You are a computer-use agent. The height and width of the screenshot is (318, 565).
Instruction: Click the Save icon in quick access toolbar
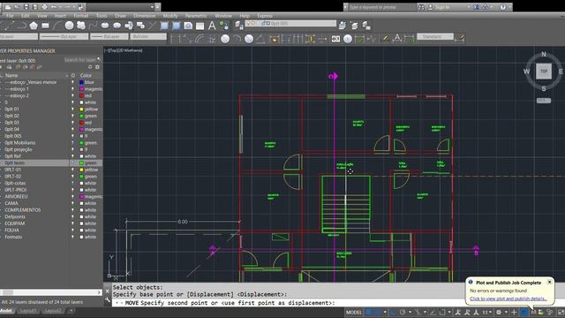tap(26, 7)
